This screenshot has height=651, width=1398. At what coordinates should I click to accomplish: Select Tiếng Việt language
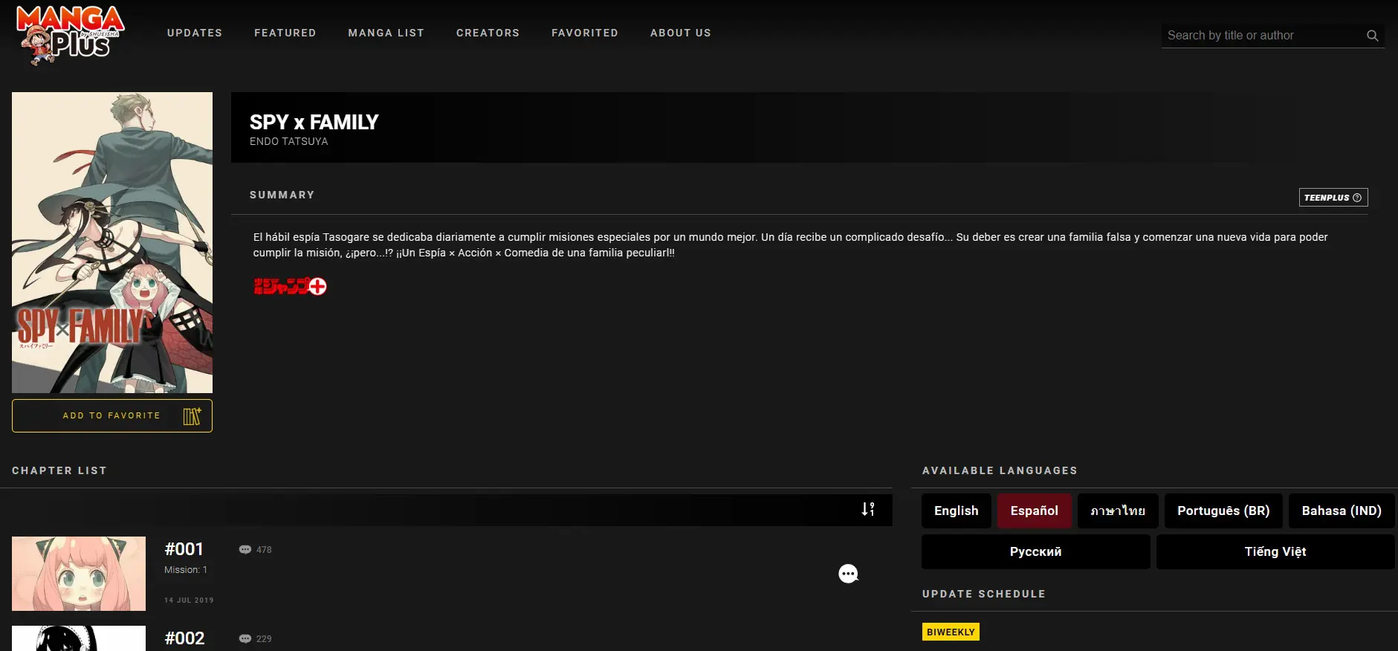[x=1275, y=551]
